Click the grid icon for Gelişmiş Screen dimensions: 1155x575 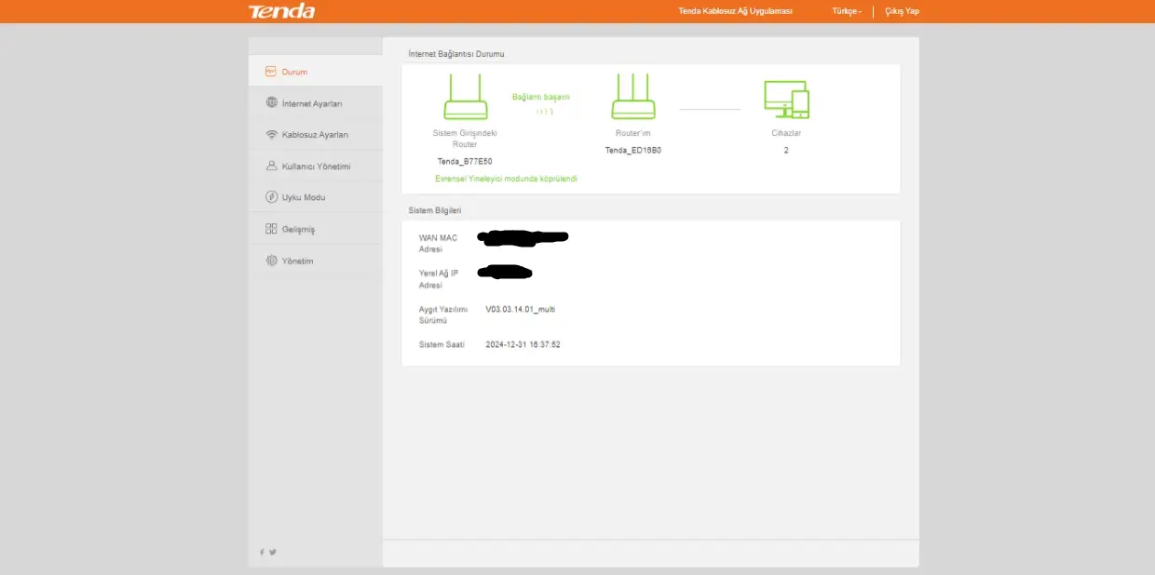pyautogui.click(x=271, y=229)
